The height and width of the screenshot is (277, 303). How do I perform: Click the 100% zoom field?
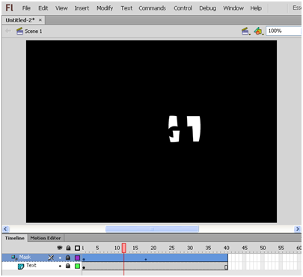pos(284,31)
